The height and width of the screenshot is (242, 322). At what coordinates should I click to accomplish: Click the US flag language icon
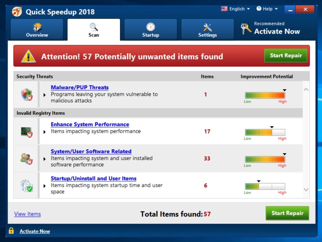coord(224,9)
